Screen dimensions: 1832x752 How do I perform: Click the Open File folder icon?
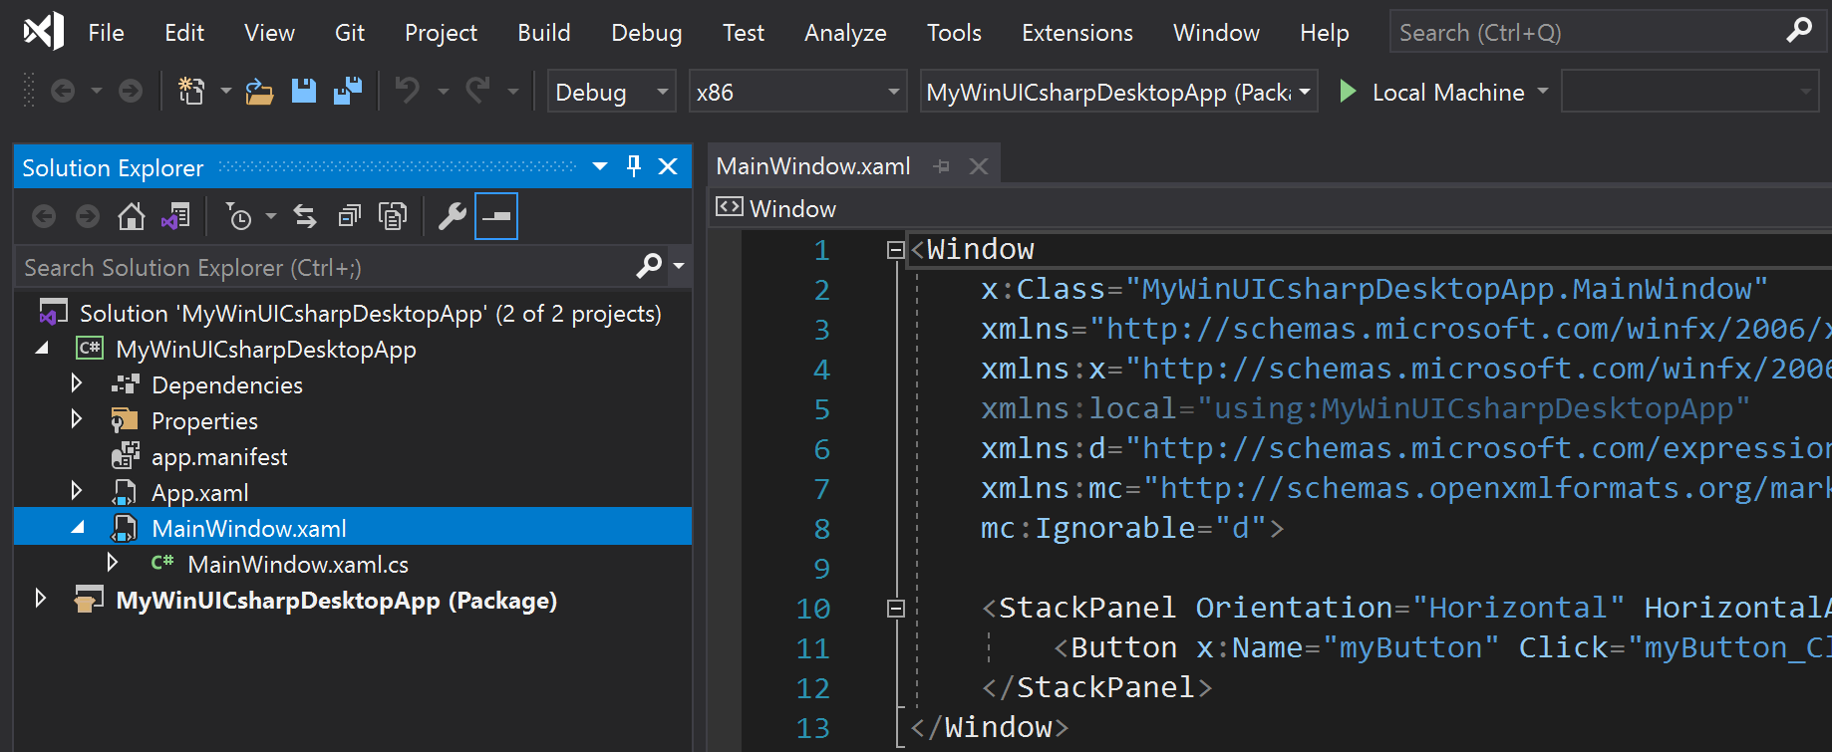(x=259, y=92)
